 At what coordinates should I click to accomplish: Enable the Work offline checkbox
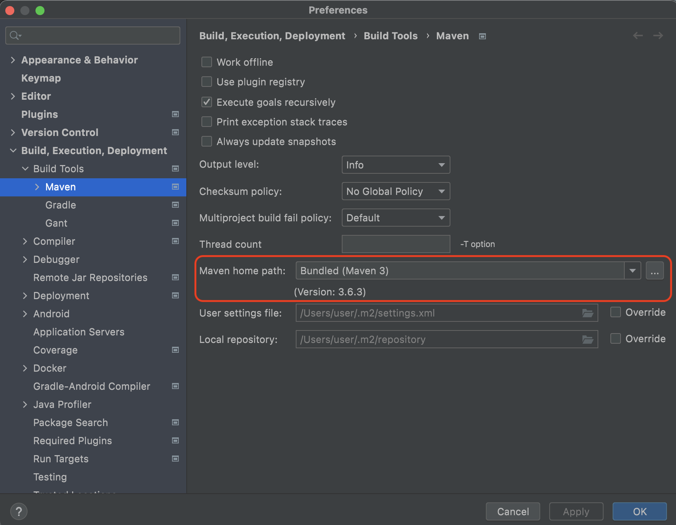click(207, 62)
